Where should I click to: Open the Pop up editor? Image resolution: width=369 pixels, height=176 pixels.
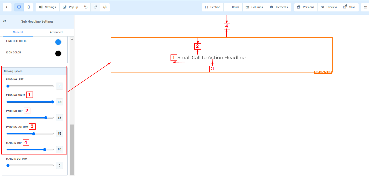click(70, 7)
